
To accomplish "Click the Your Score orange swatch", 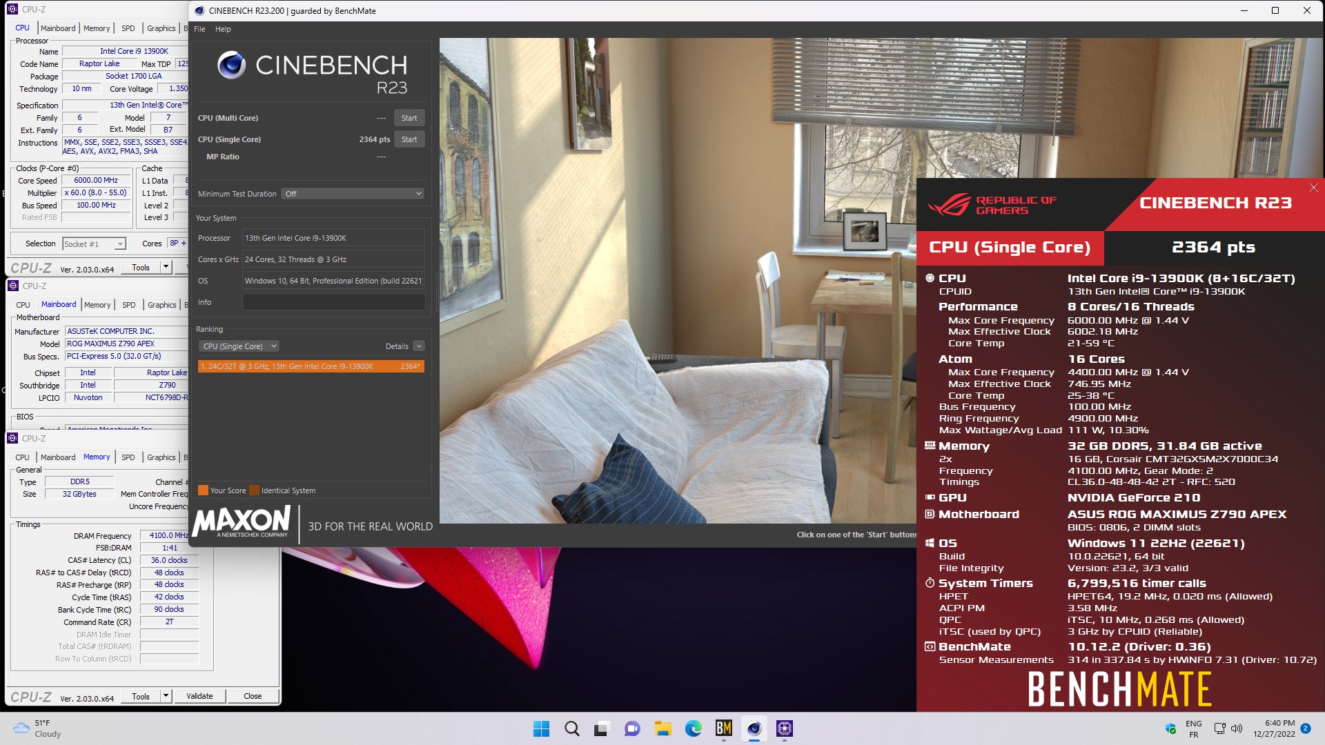I will 203,490.
